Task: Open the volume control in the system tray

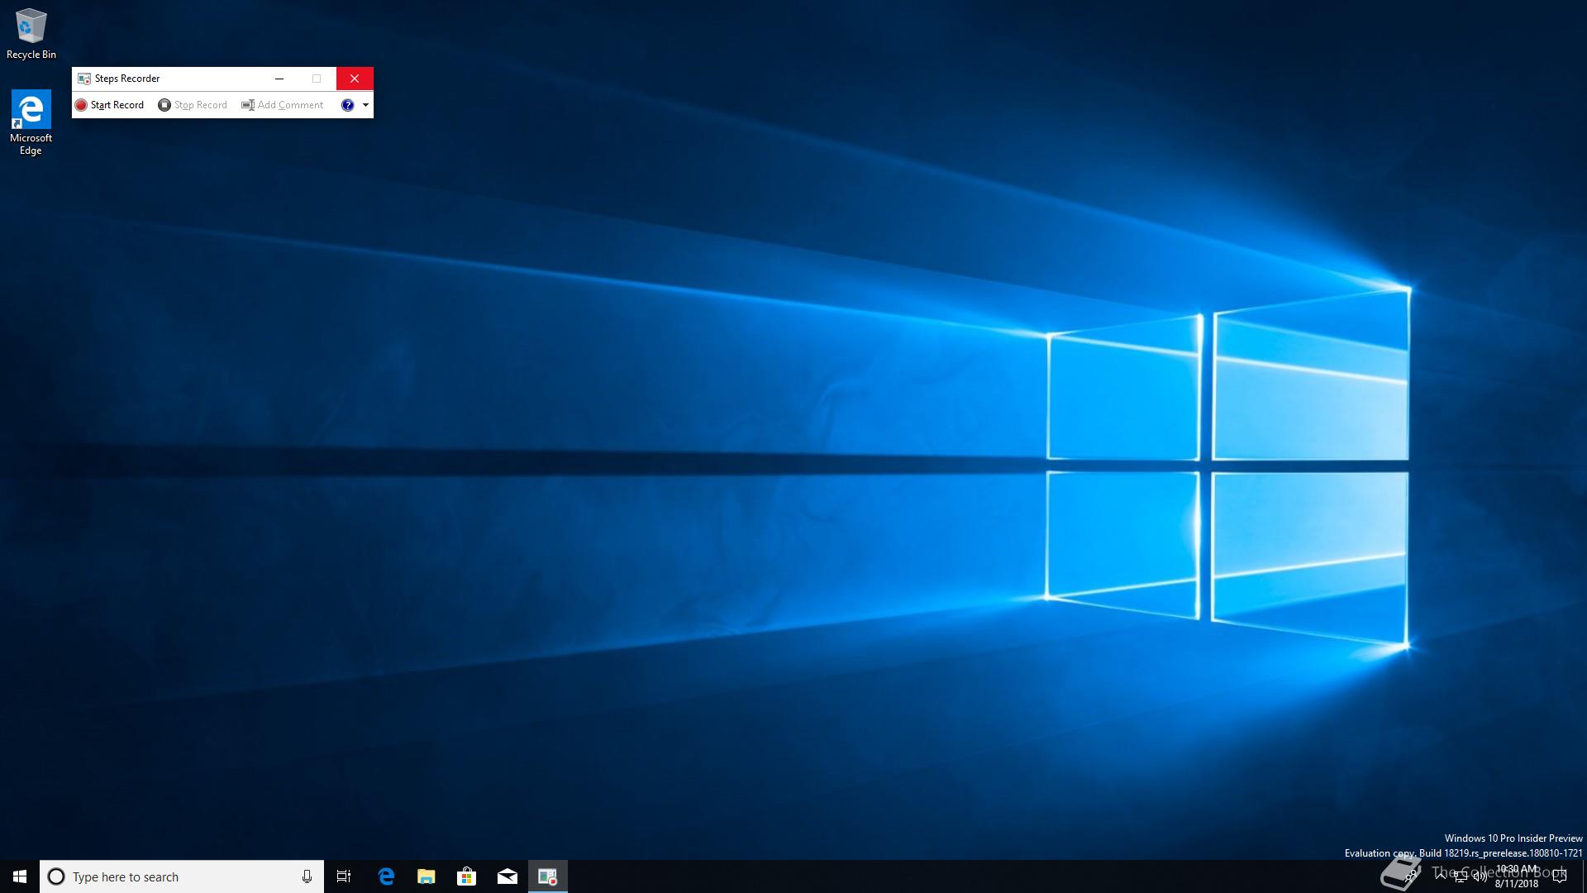Action: (1480, 877)
